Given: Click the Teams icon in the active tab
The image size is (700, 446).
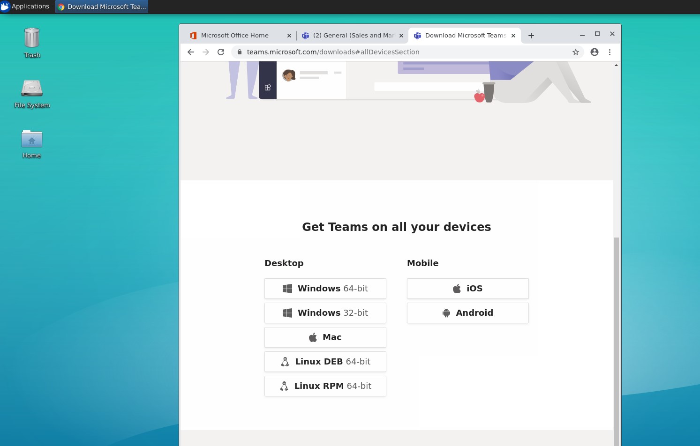Looking at the screenshot, I should click(x=417, y=35).
